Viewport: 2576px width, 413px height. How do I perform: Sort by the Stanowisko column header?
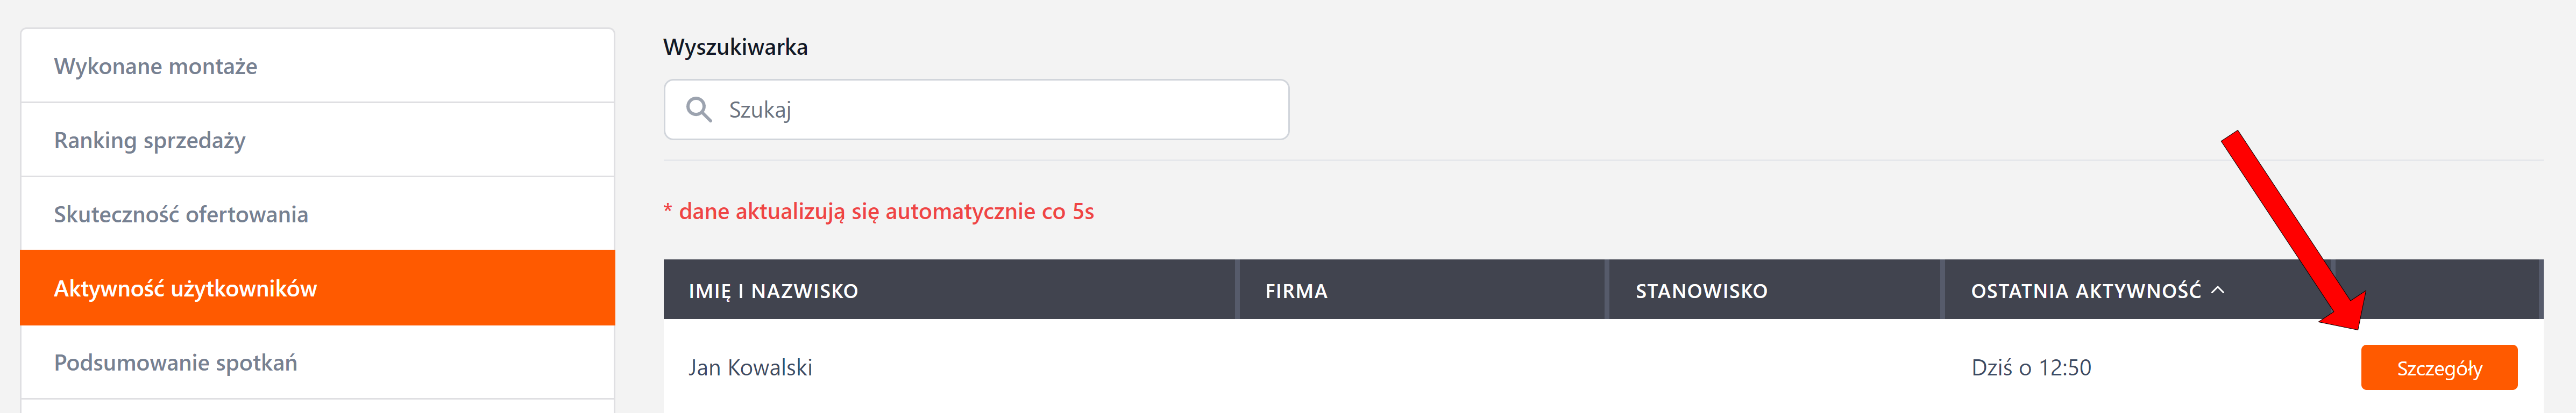1701,291
